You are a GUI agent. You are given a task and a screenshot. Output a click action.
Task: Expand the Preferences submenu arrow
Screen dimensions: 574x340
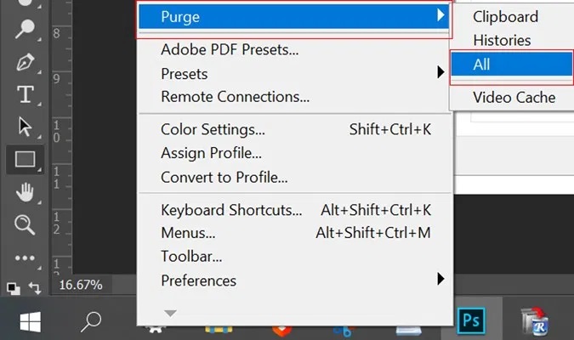click(x=440, y=280)
